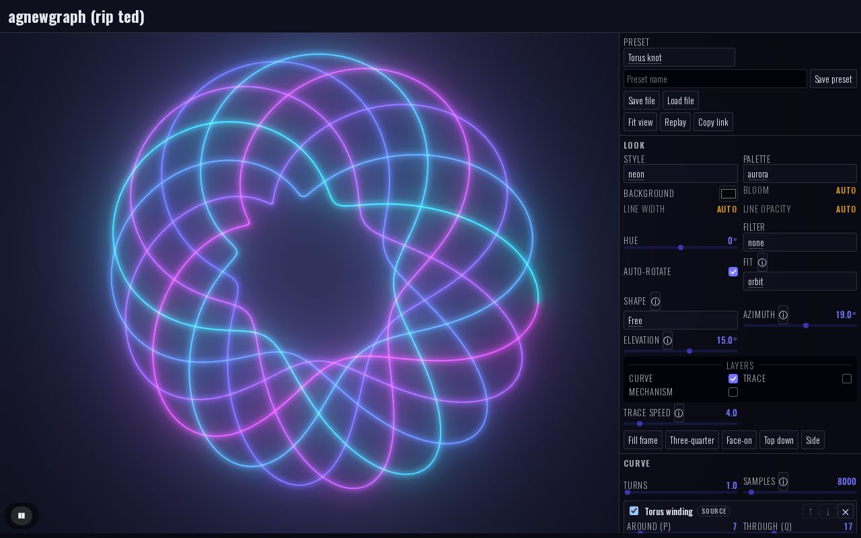Show info for the Shape option
This screenshot has height=538, width=861.
coord(655,301)
